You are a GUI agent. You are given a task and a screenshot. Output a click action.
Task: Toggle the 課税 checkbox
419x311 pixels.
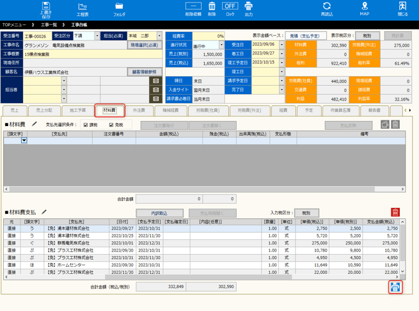(x=86, y=125)
